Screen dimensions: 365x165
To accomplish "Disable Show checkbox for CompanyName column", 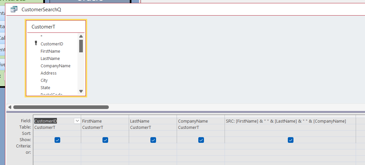I will (201, 140).
